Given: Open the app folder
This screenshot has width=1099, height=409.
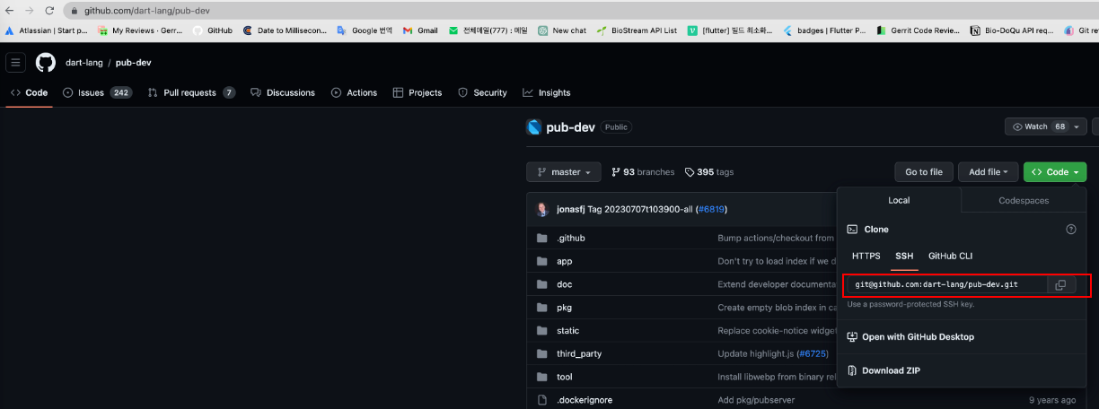Looking at the screenshot, I should [x=564, y=261].
